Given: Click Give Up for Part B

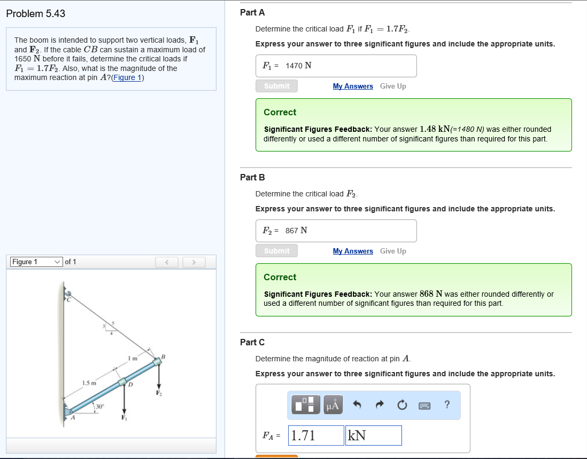Looking at the screenshot, I should 393,251.
